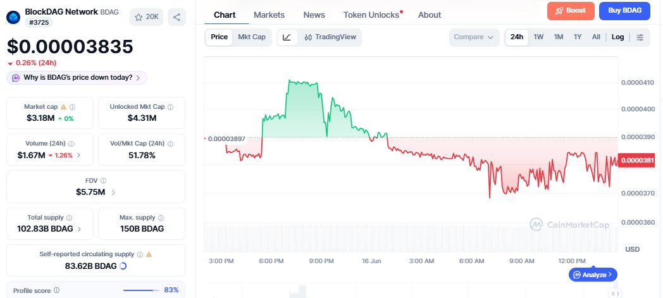Image resolution: width=663 pixels, height=298 pixels.
Task: Show FDV info icon
Action: coord(103,180)
